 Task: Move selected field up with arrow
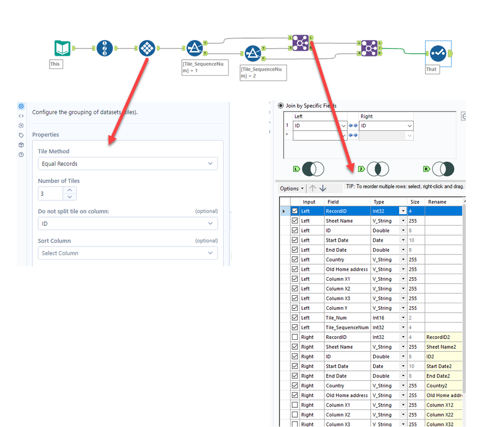[x=313, y=188]
